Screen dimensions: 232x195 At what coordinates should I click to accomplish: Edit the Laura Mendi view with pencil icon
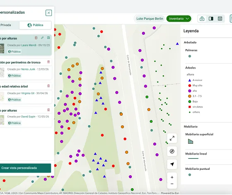[x=42, y=38]
